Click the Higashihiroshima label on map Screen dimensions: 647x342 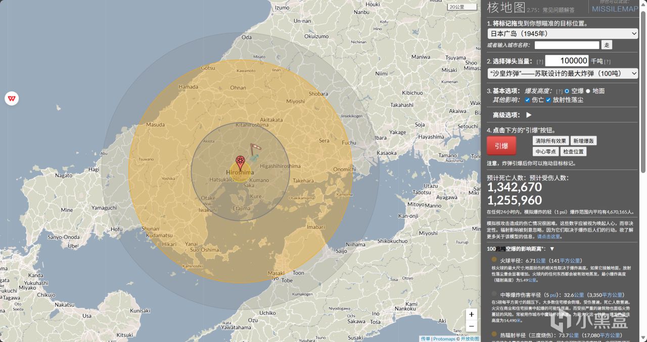coord(280,166)
